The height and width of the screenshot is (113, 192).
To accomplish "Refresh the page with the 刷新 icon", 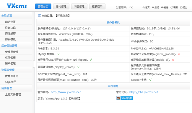I will coord(174,7).
